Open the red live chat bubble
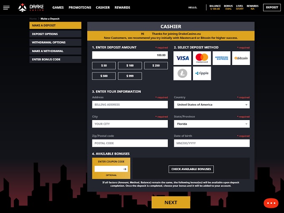The height and width of the screenshot is (213, 284). click(x=271, y=203)
